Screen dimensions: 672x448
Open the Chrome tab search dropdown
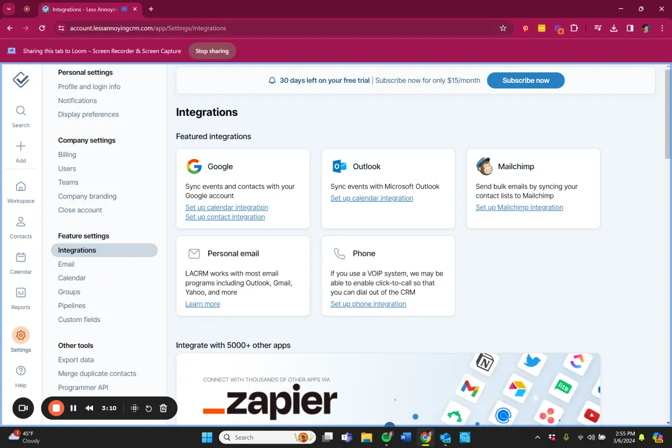pos(9,9)
